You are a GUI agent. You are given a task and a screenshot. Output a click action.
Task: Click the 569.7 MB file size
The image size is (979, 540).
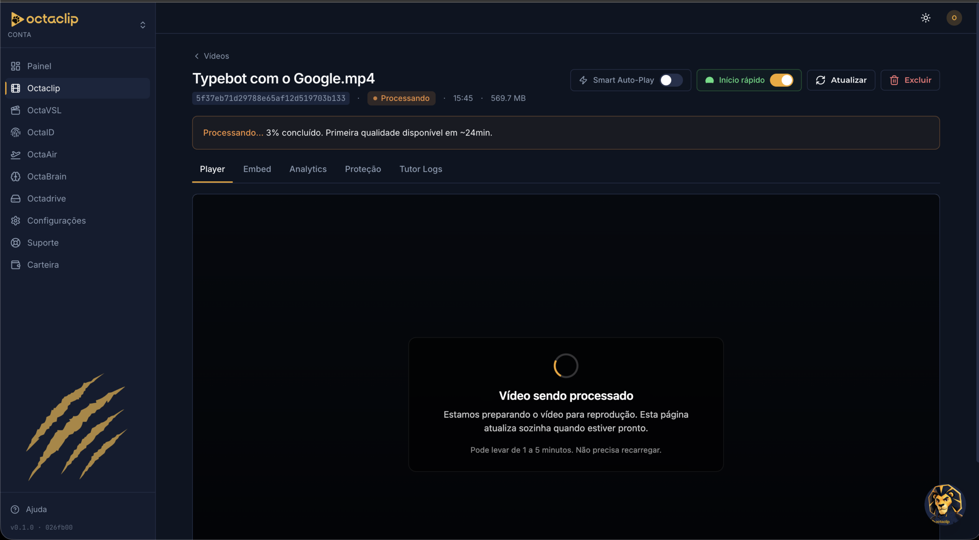[x=508, y=98]
